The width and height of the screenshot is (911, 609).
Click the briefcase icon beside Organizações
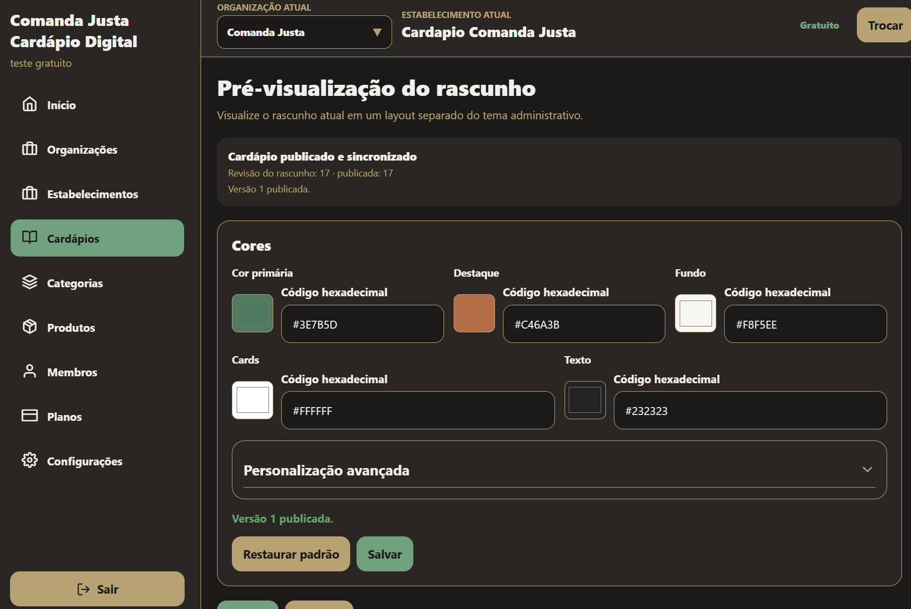30,149
